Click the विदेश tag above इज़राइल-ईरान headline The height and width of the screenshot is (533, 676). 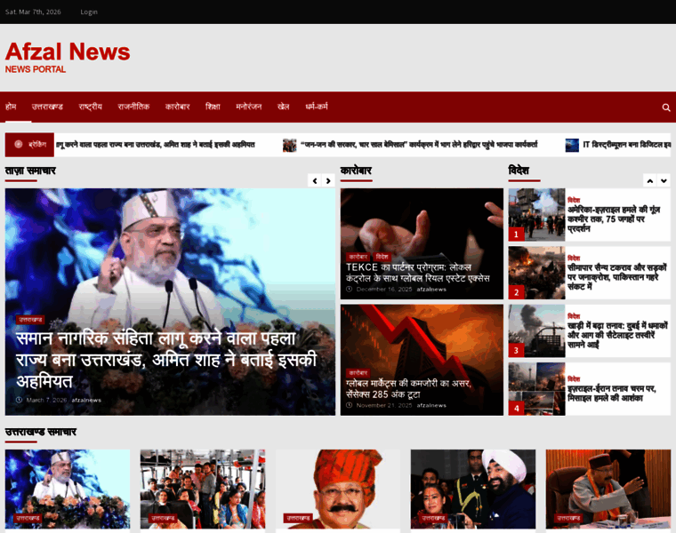pyautogui.click(x=574, y=379)
